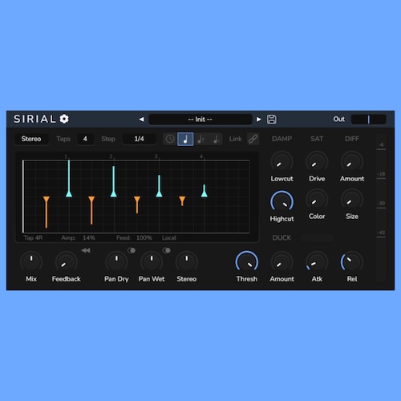Image resolution: width=401 pixels, height=401 pixels.
Task: Click the output level meter
Action: pyautogui.click(x=381, y=208)
